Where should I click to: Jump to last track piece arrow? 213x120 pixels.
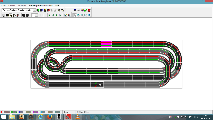point(60,15)
